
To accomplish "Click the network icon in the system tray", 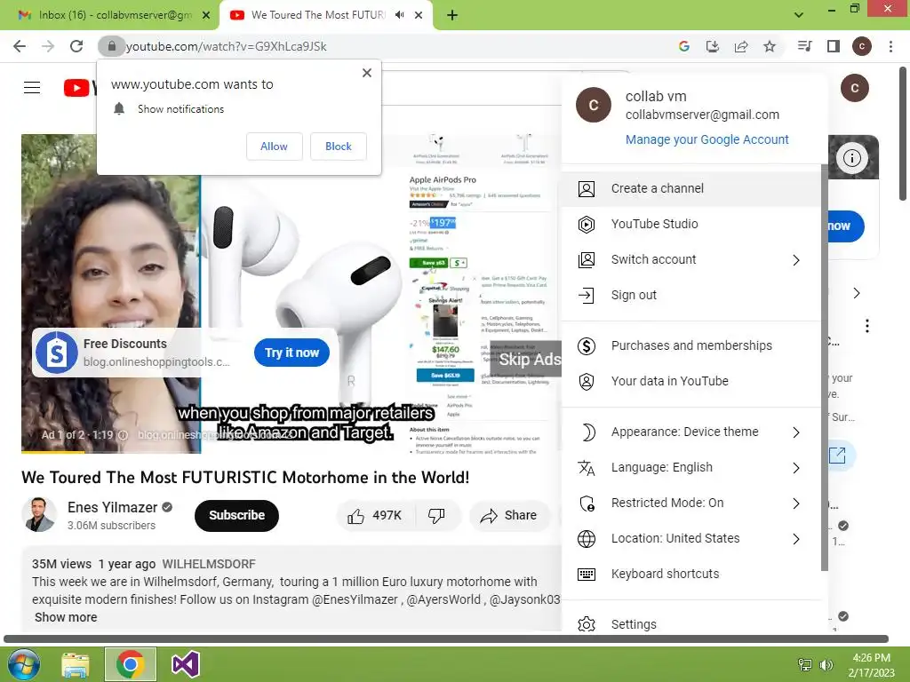I will (805, 665).
